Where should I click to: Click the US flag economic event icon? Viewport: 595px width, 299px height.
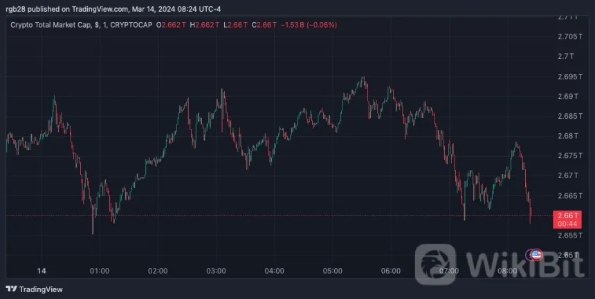[536, 255]
